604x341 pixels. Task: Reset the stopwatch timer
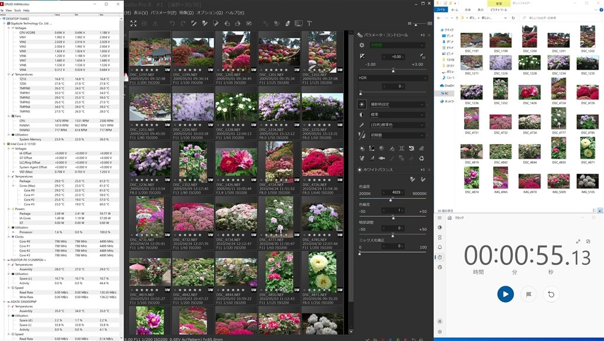551,293
